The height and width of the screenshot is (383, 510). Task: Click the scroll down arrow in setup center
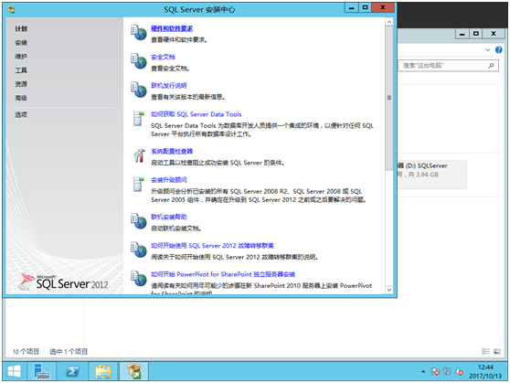pos(389,290)
